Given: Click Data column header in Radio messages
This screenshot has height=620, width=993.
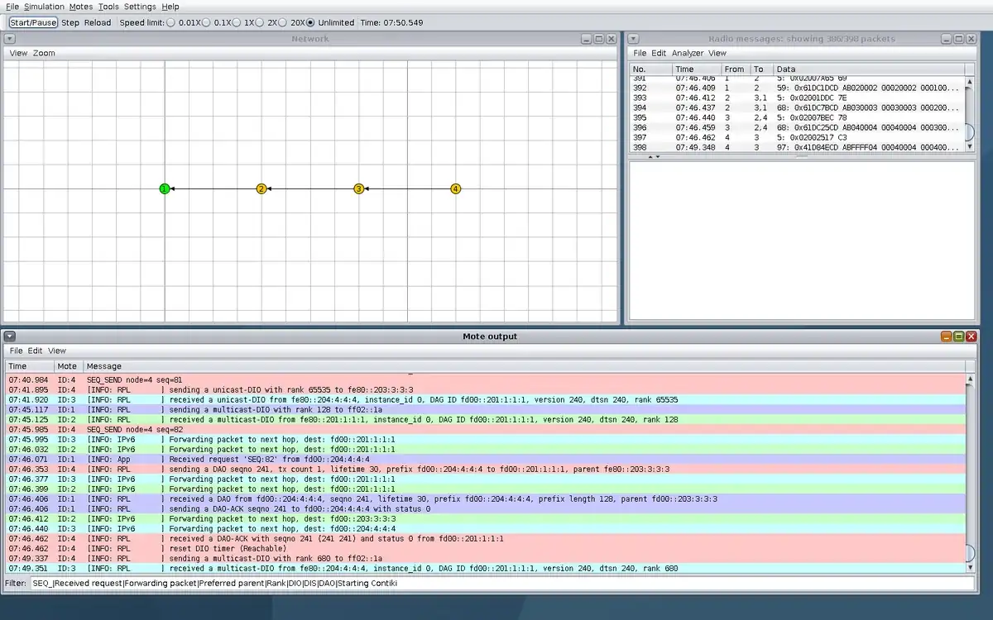Looking at the screenshot, I should click(x=869, y=69).
